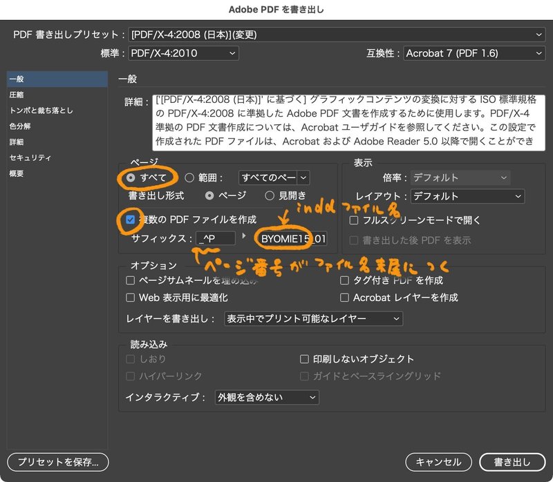Check the ハイパーリンク checkbox
The height and width of the screenshot is (482, 553).
(131, 376)
